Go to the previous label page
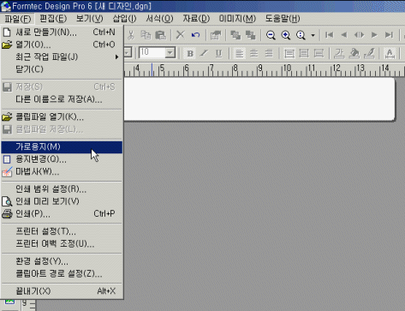Screen dimensions: 405x311 344,35
